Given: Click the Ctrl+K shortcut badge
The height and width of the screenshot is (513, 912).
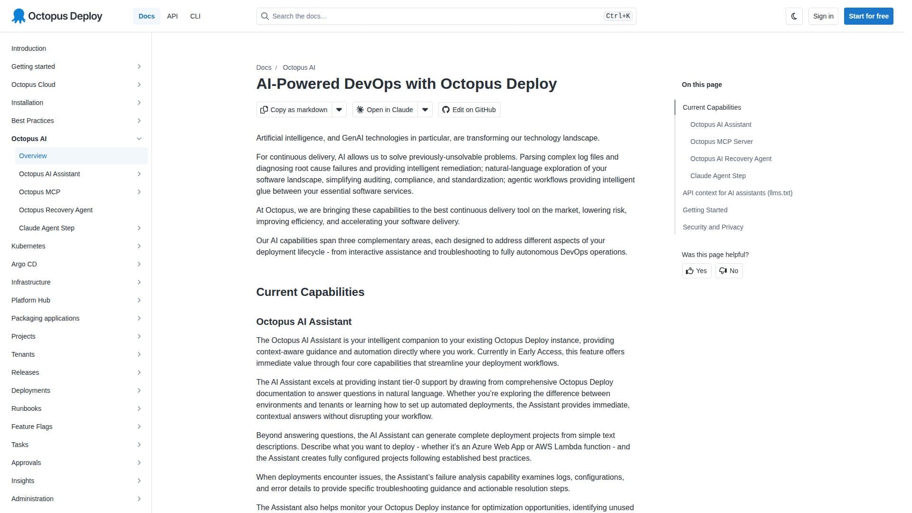Looking at the screenshot, I should (x=618, y=16).
